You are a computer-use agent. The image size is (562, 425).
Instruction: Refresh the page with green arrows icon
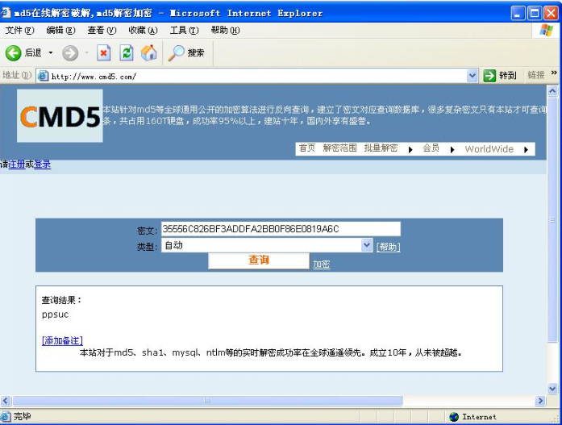click(x=127, y=53)
